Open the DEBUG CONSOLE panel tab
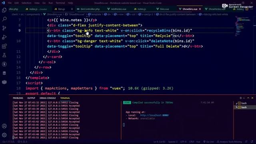This screenshot has height=144, width=256. point(48,98)
